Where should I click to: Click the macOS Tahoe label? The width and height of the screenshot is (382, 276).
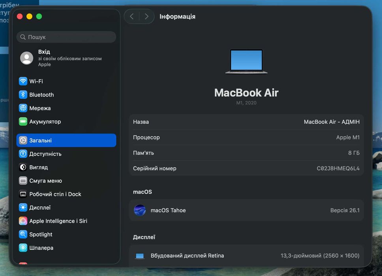168,210
